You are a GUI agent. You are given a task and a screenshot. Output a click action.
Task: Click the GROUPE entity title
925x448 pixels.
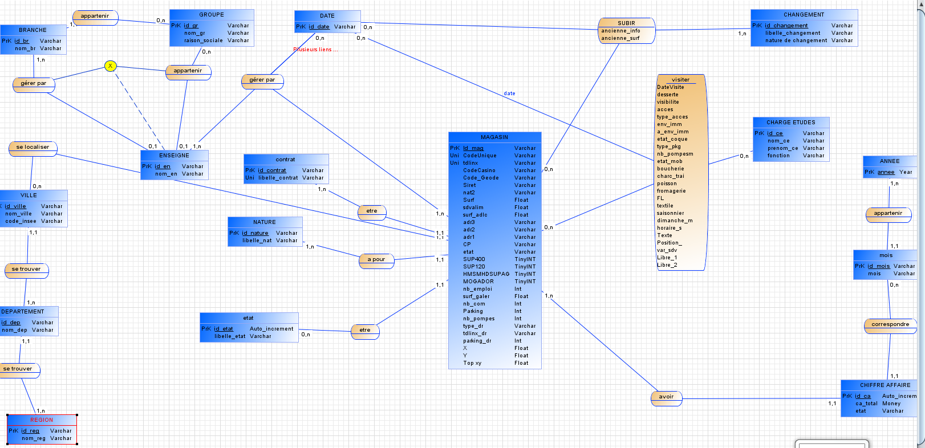coord(212,15)
